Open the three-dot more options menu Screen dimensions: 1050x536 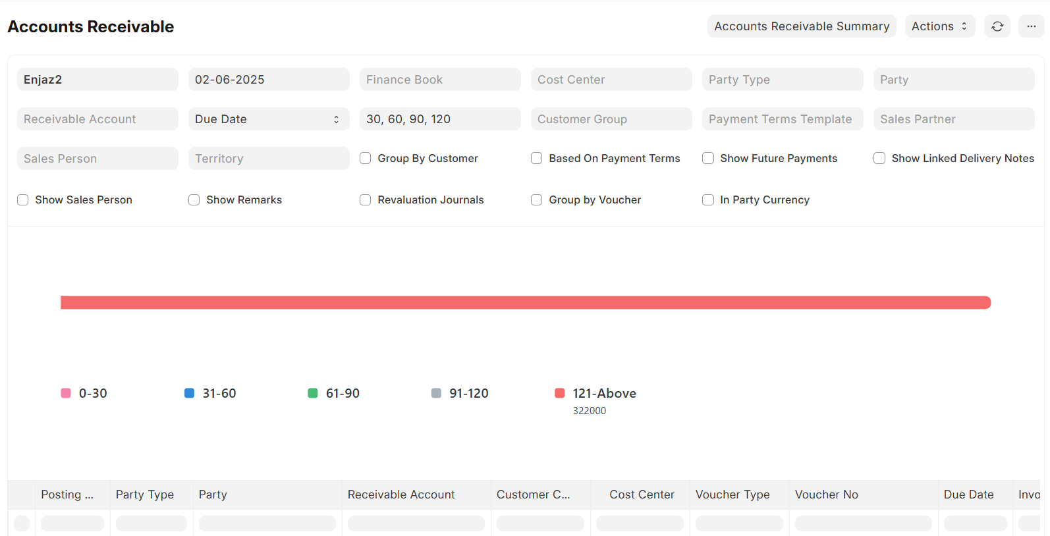[x=1031, y=26]
